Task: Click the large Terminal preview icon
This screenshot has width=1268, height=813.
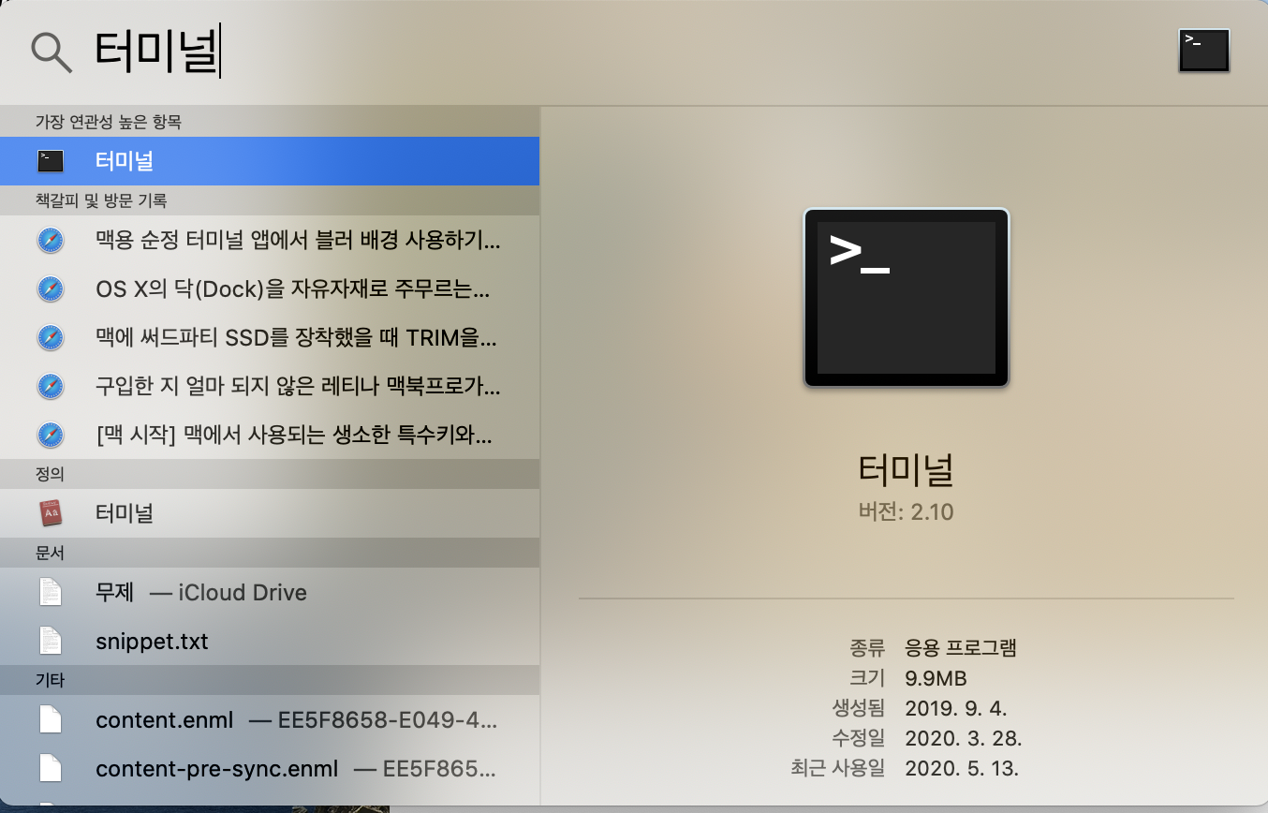Action: pos(907,298)
